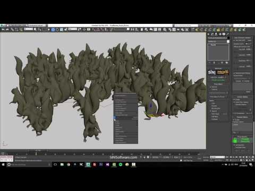
Task: Click the Select and Link tool
Action: click(12, 30)
